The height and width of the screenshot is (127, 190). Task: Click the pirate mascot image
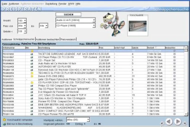(112, 24)
